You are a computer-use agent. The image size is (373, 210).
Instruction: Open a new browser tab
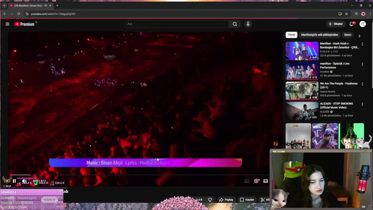tap(57, 5)
